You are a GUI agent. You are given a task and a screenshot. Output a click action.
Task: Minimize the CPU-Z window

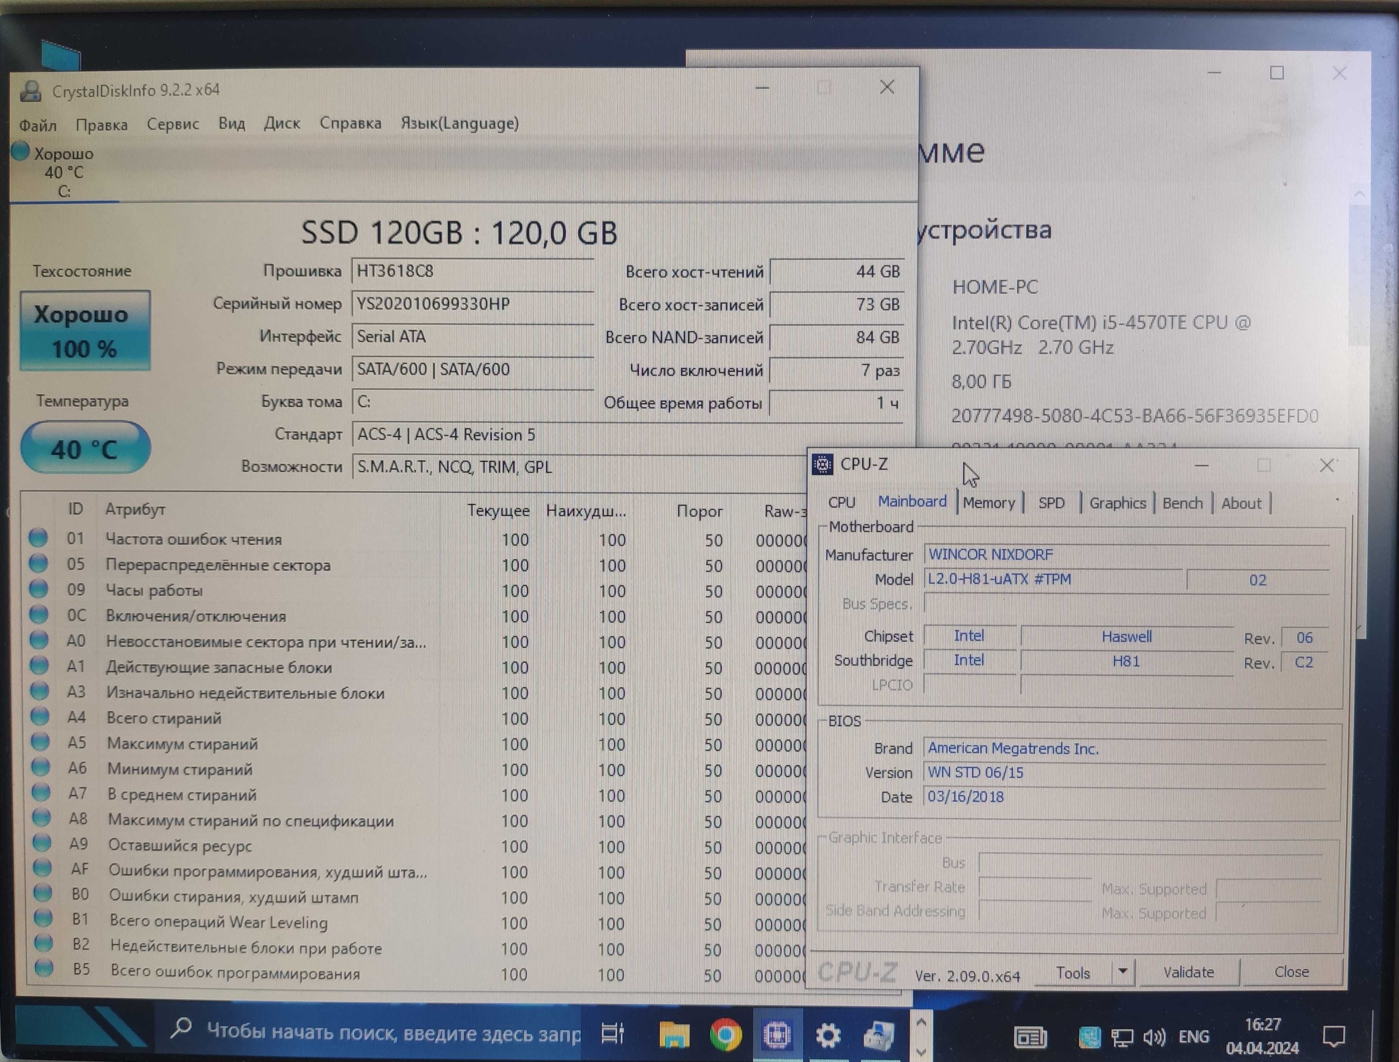click(1202, 466)
